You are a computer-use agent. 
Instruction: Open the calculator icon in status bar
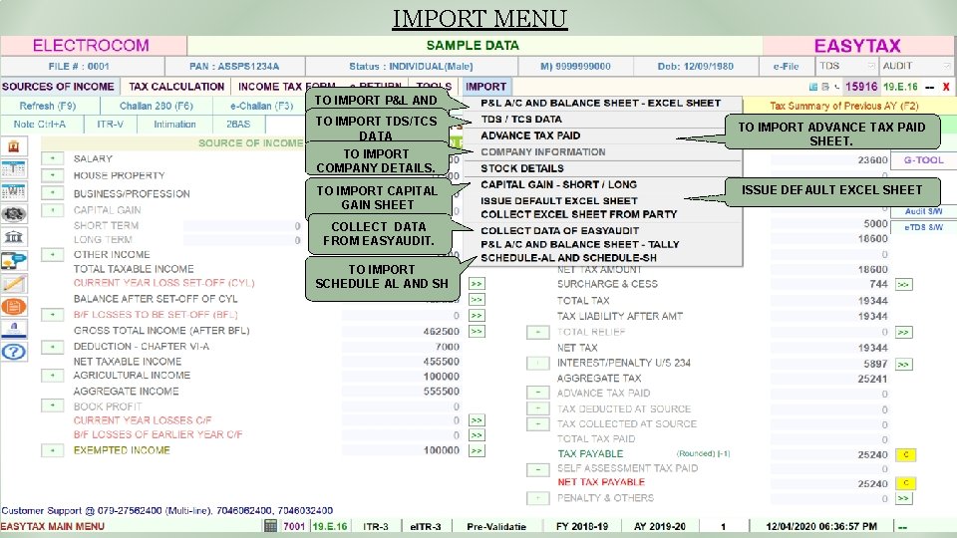click(270, 526)
